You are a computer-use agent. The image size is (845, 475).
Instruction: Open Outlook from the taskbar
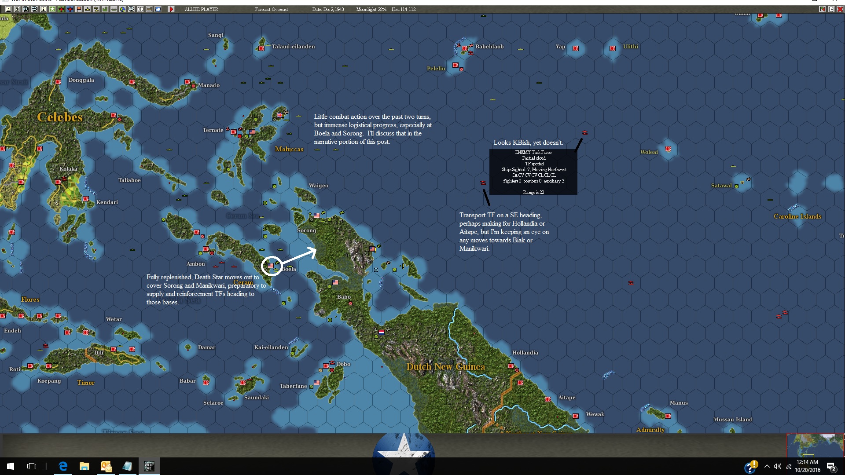[106, 466]
